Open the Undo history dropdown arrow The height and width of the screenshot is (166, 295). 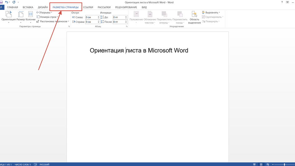[10, 2]
